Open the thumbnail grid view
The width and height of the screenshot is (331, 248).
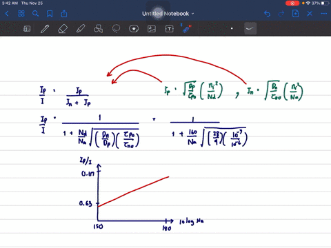click(x=21, y=14)
